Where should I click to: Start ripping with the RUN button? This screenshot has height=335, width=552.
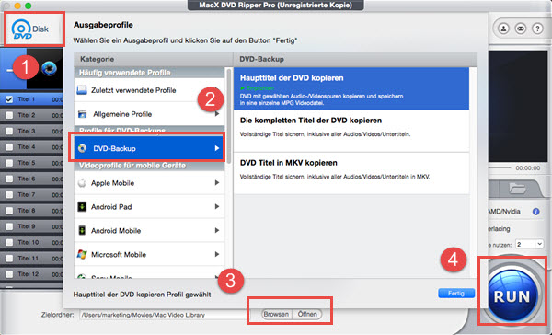coord(512,295)
